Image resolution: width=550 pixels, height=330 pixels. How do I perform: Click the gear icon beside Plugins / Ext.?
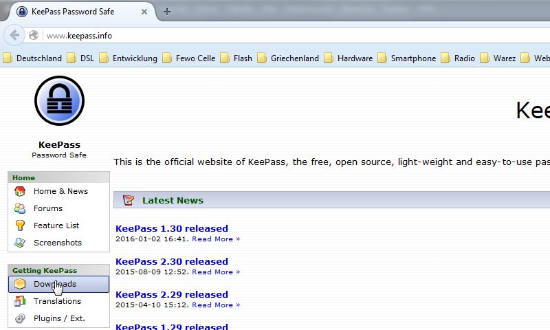pyautogui.click(x=20, y=318)
